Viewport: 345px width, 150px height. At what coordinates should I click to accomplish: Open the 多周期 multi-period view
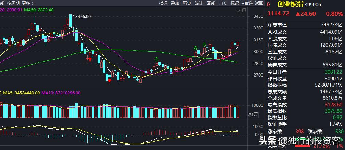[x=13, y=3]
